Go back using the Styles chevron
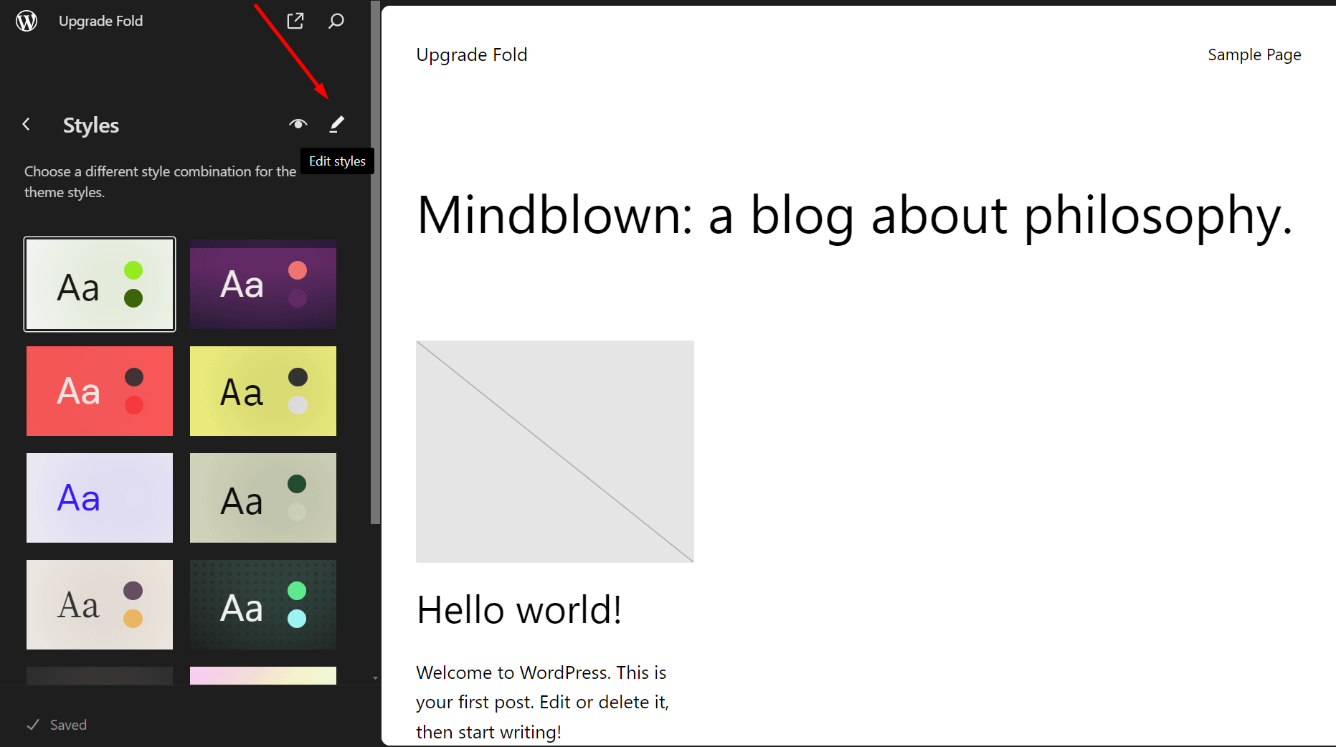1336x747 pixels. coord(27,124)
